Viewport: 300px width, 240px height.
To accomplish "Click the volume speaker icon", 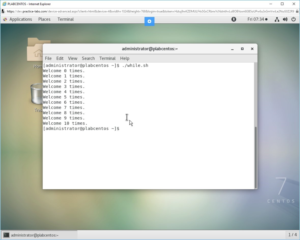I will (285, 19).
